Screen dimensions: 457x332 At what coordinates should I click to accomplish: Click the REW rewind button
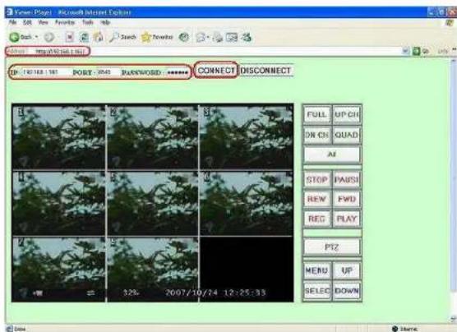tap(317, 199)
